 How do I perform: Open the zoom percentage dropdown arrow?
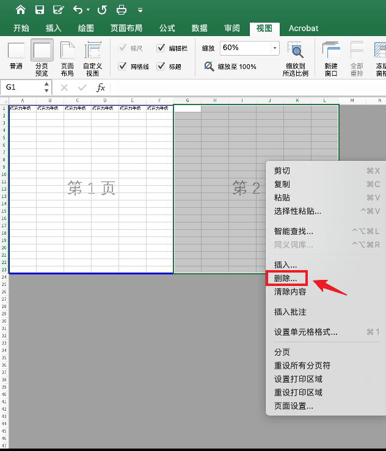pos(275,48)
